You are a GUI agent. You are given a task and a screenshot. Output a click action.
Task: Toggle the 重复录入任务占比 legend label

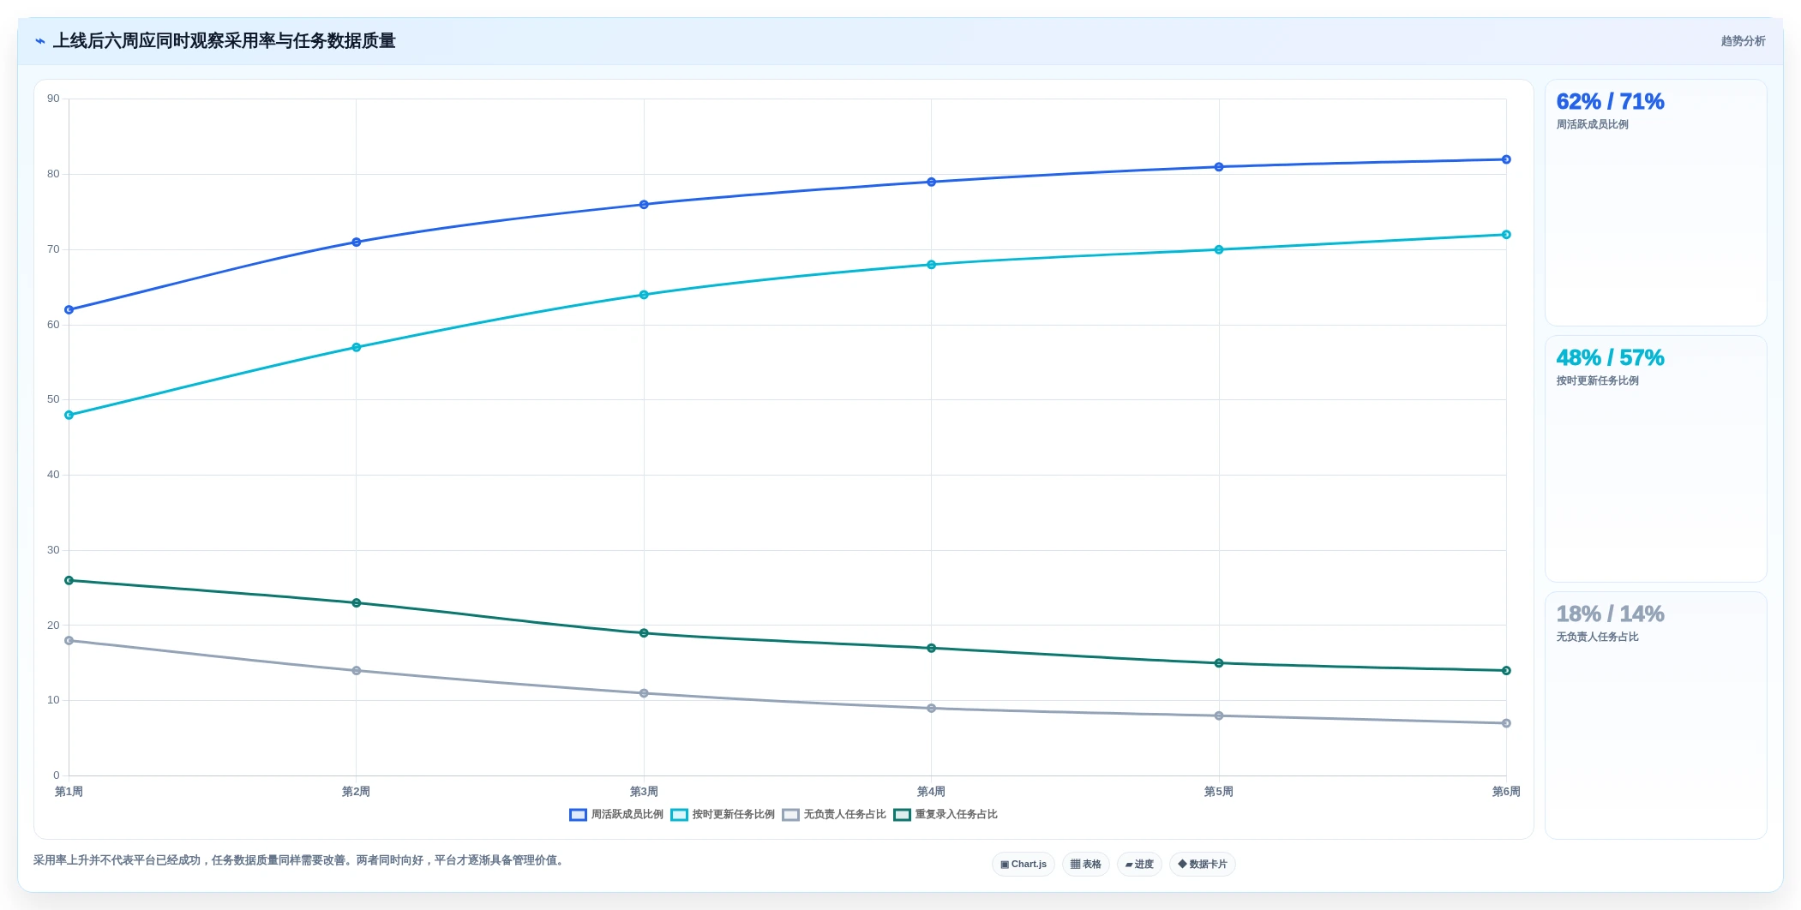coord(956,815)
